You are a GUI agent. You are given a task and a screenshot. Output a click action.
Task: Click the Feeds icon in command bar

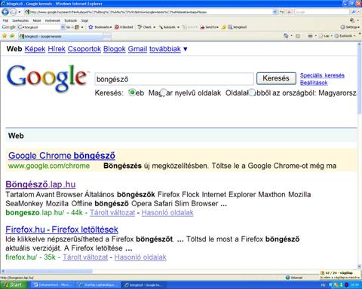point(298,36)
